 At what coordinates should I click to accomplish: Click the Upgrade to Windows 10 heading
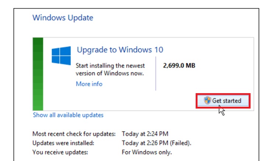120,50
